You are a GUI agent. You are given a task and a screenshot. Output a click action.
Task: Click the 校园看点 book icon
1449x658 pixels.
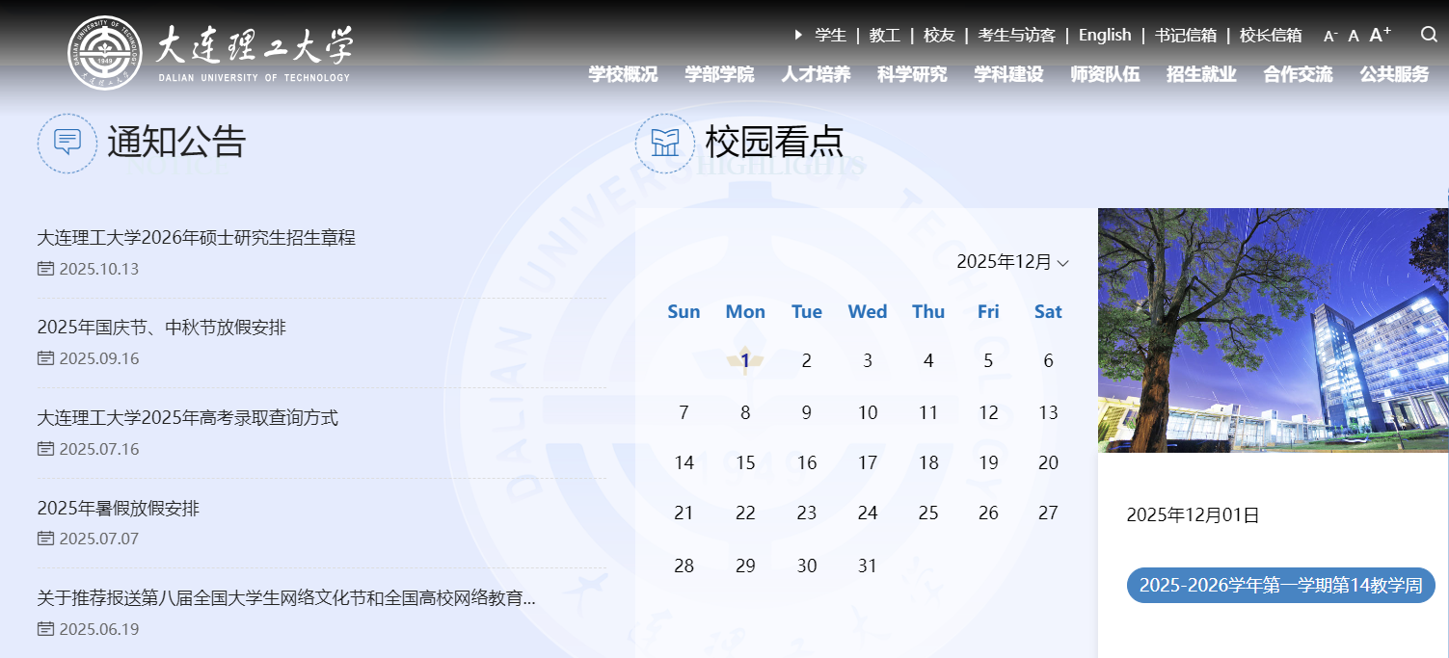(x=665, y=143)
